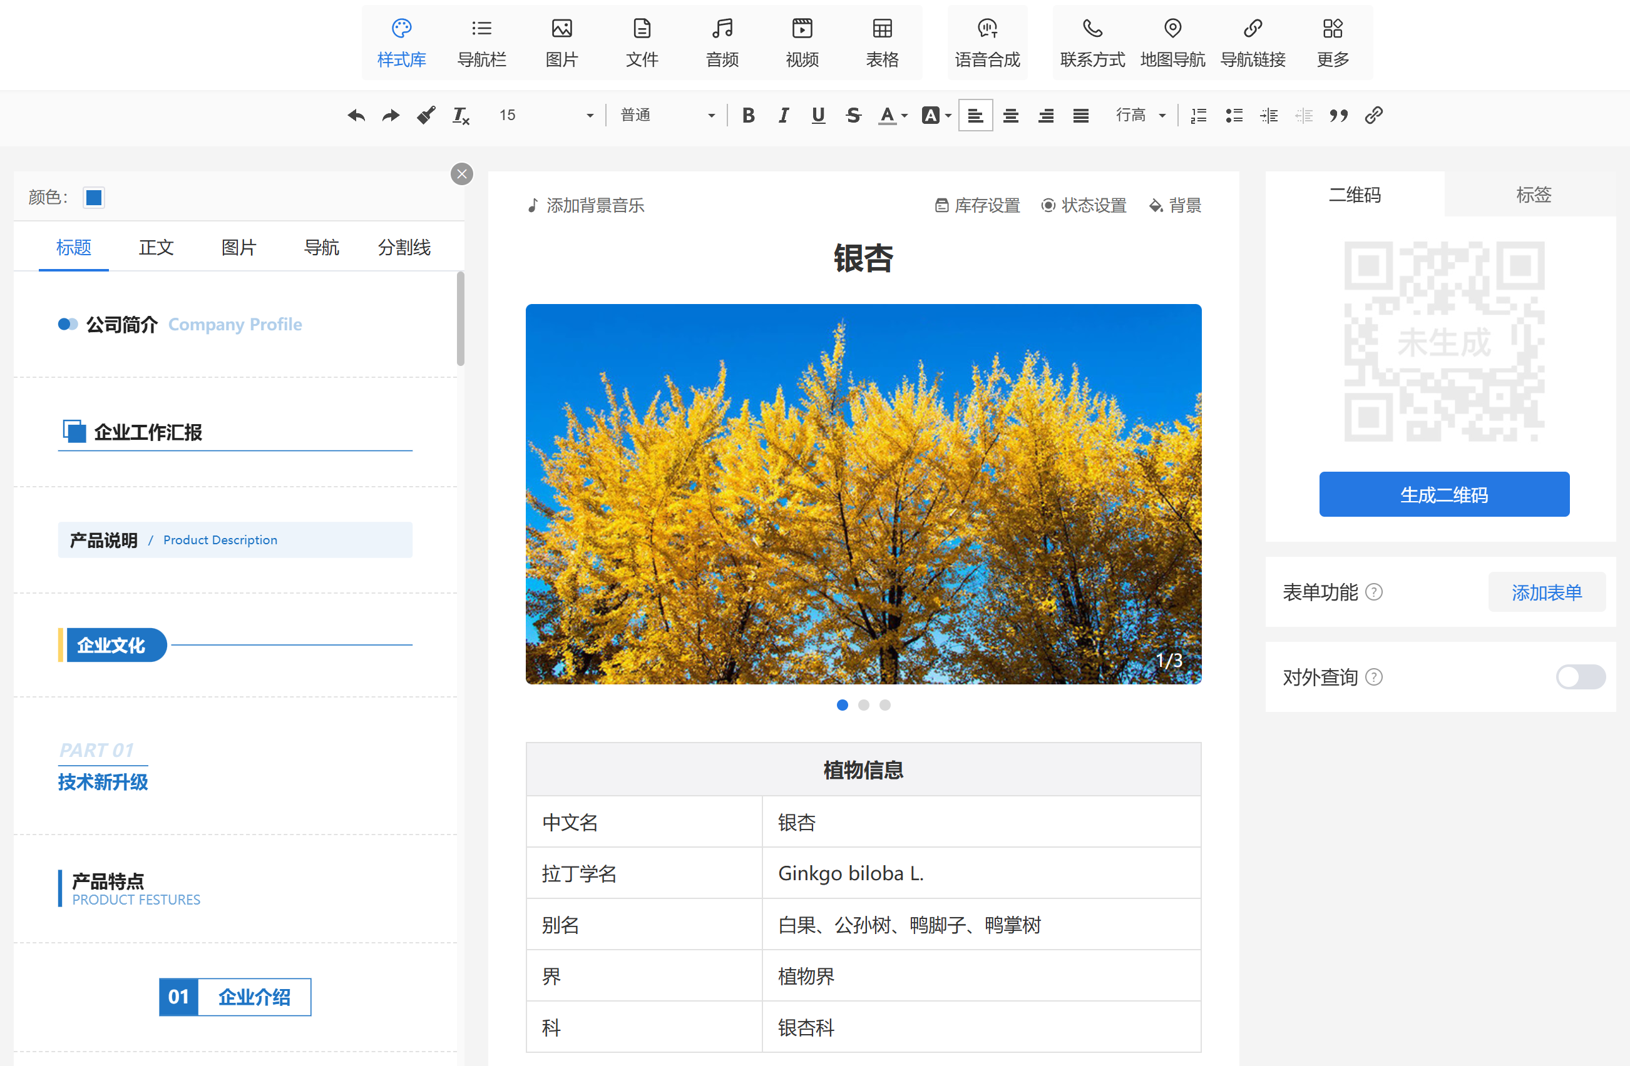Insert a block quote

(x=1339, y=116)
